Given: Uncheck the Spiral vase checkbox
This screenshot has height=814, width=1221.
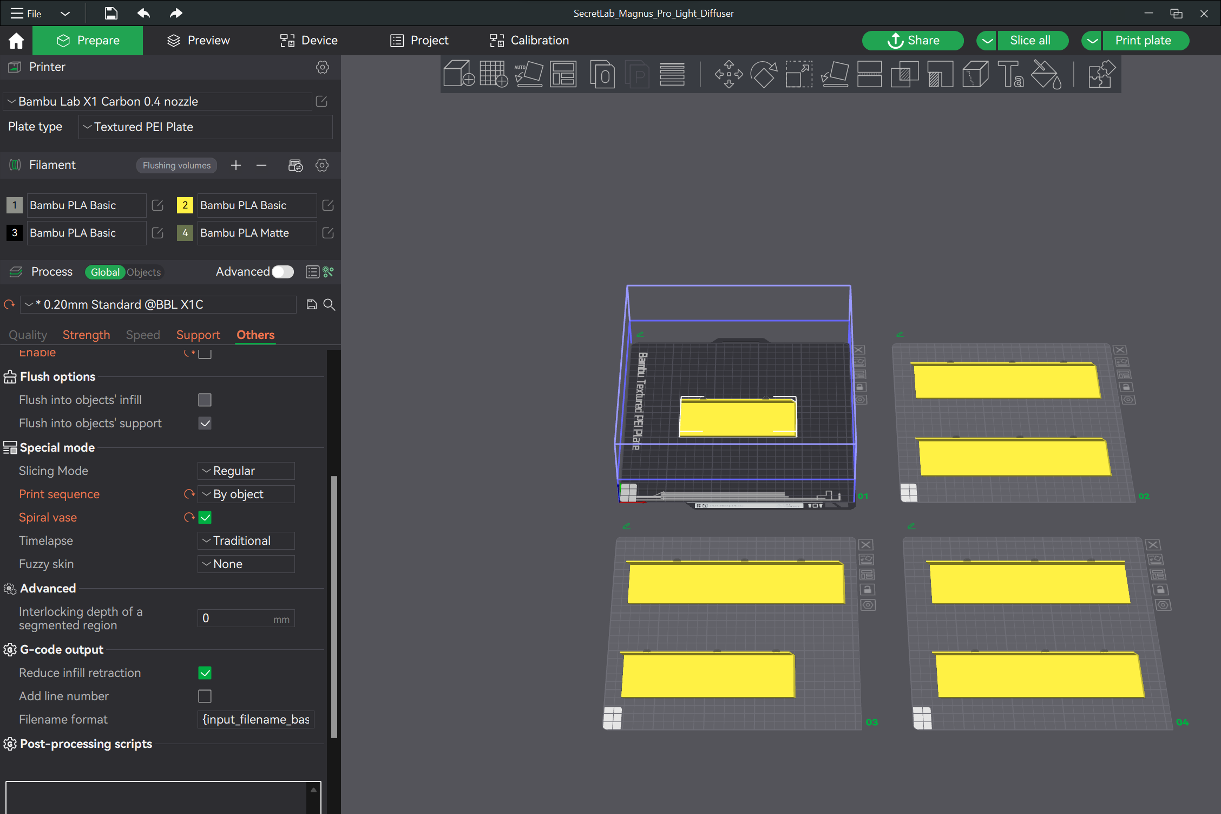Looking at the screenshot, I should coord(205,517).
